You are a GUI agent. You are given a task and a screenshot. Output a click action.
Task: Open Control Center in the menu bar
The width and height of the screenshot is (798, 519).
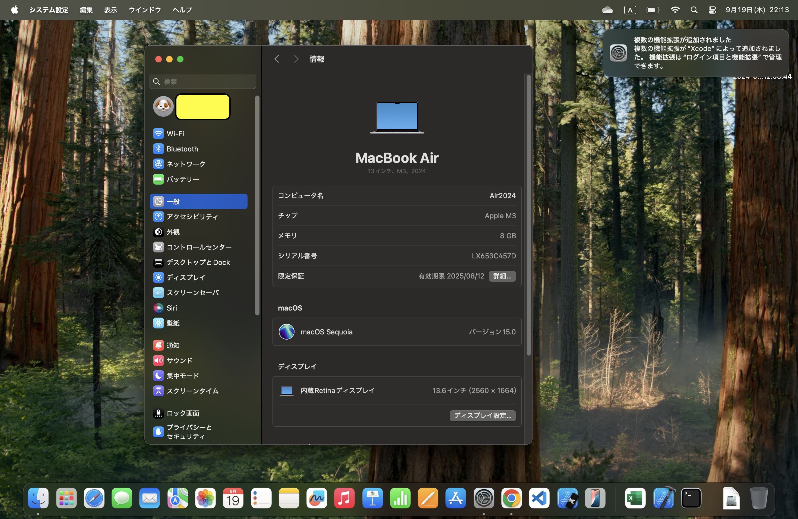[712, 10]
